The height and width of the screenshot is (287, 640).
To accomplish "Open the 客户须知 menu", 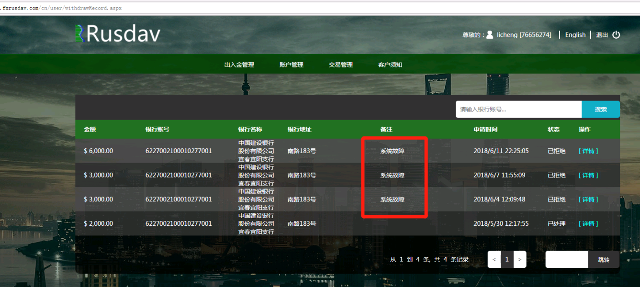I will point(390,65).
